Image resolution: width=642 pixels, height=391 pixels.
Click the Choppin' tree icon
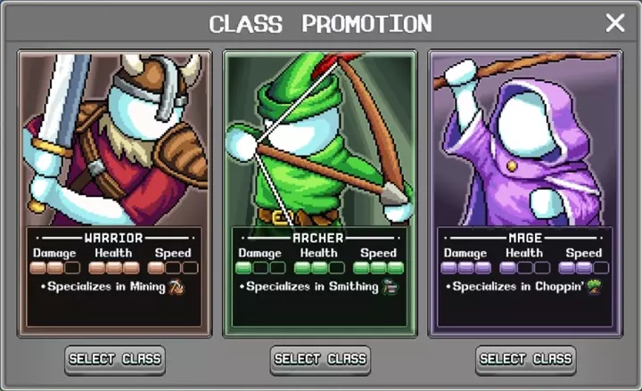click(594, 286)
